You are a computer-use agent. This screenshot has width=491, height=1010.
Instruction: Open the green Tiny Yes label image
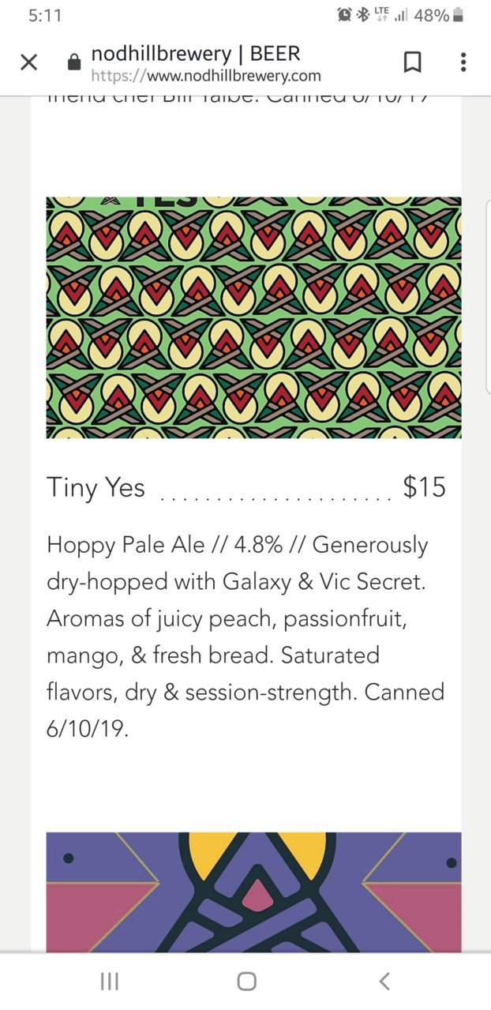pos(253,317)
